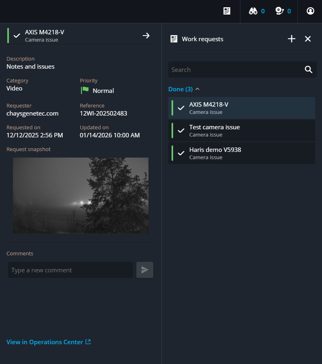The image size is (322, 364).
Task: Click checkmark on Test camera issue item
Action: [181, 130]
